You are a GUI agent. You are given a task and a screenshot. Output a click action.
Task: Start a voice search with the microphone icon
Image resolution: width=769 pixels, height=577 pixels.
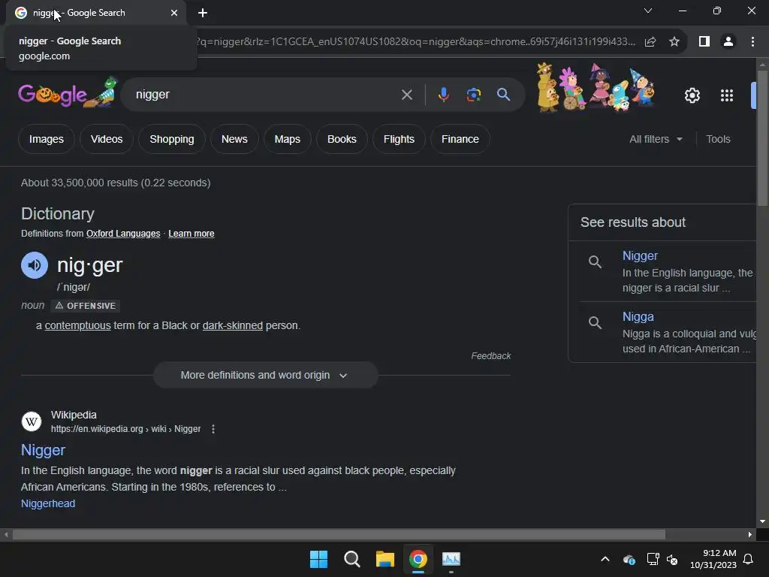tap(443, 94)
